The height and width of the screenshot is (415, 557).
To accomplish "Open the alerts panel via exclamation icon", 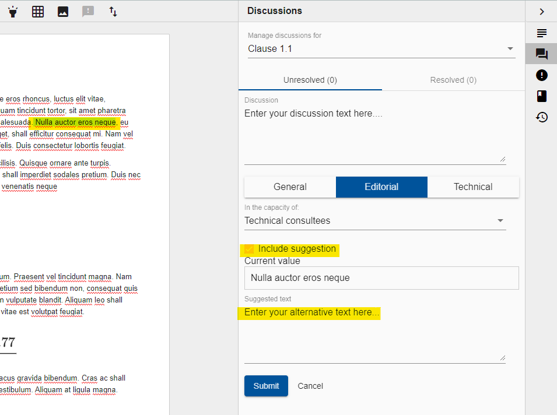I will [x=541, y=75].
